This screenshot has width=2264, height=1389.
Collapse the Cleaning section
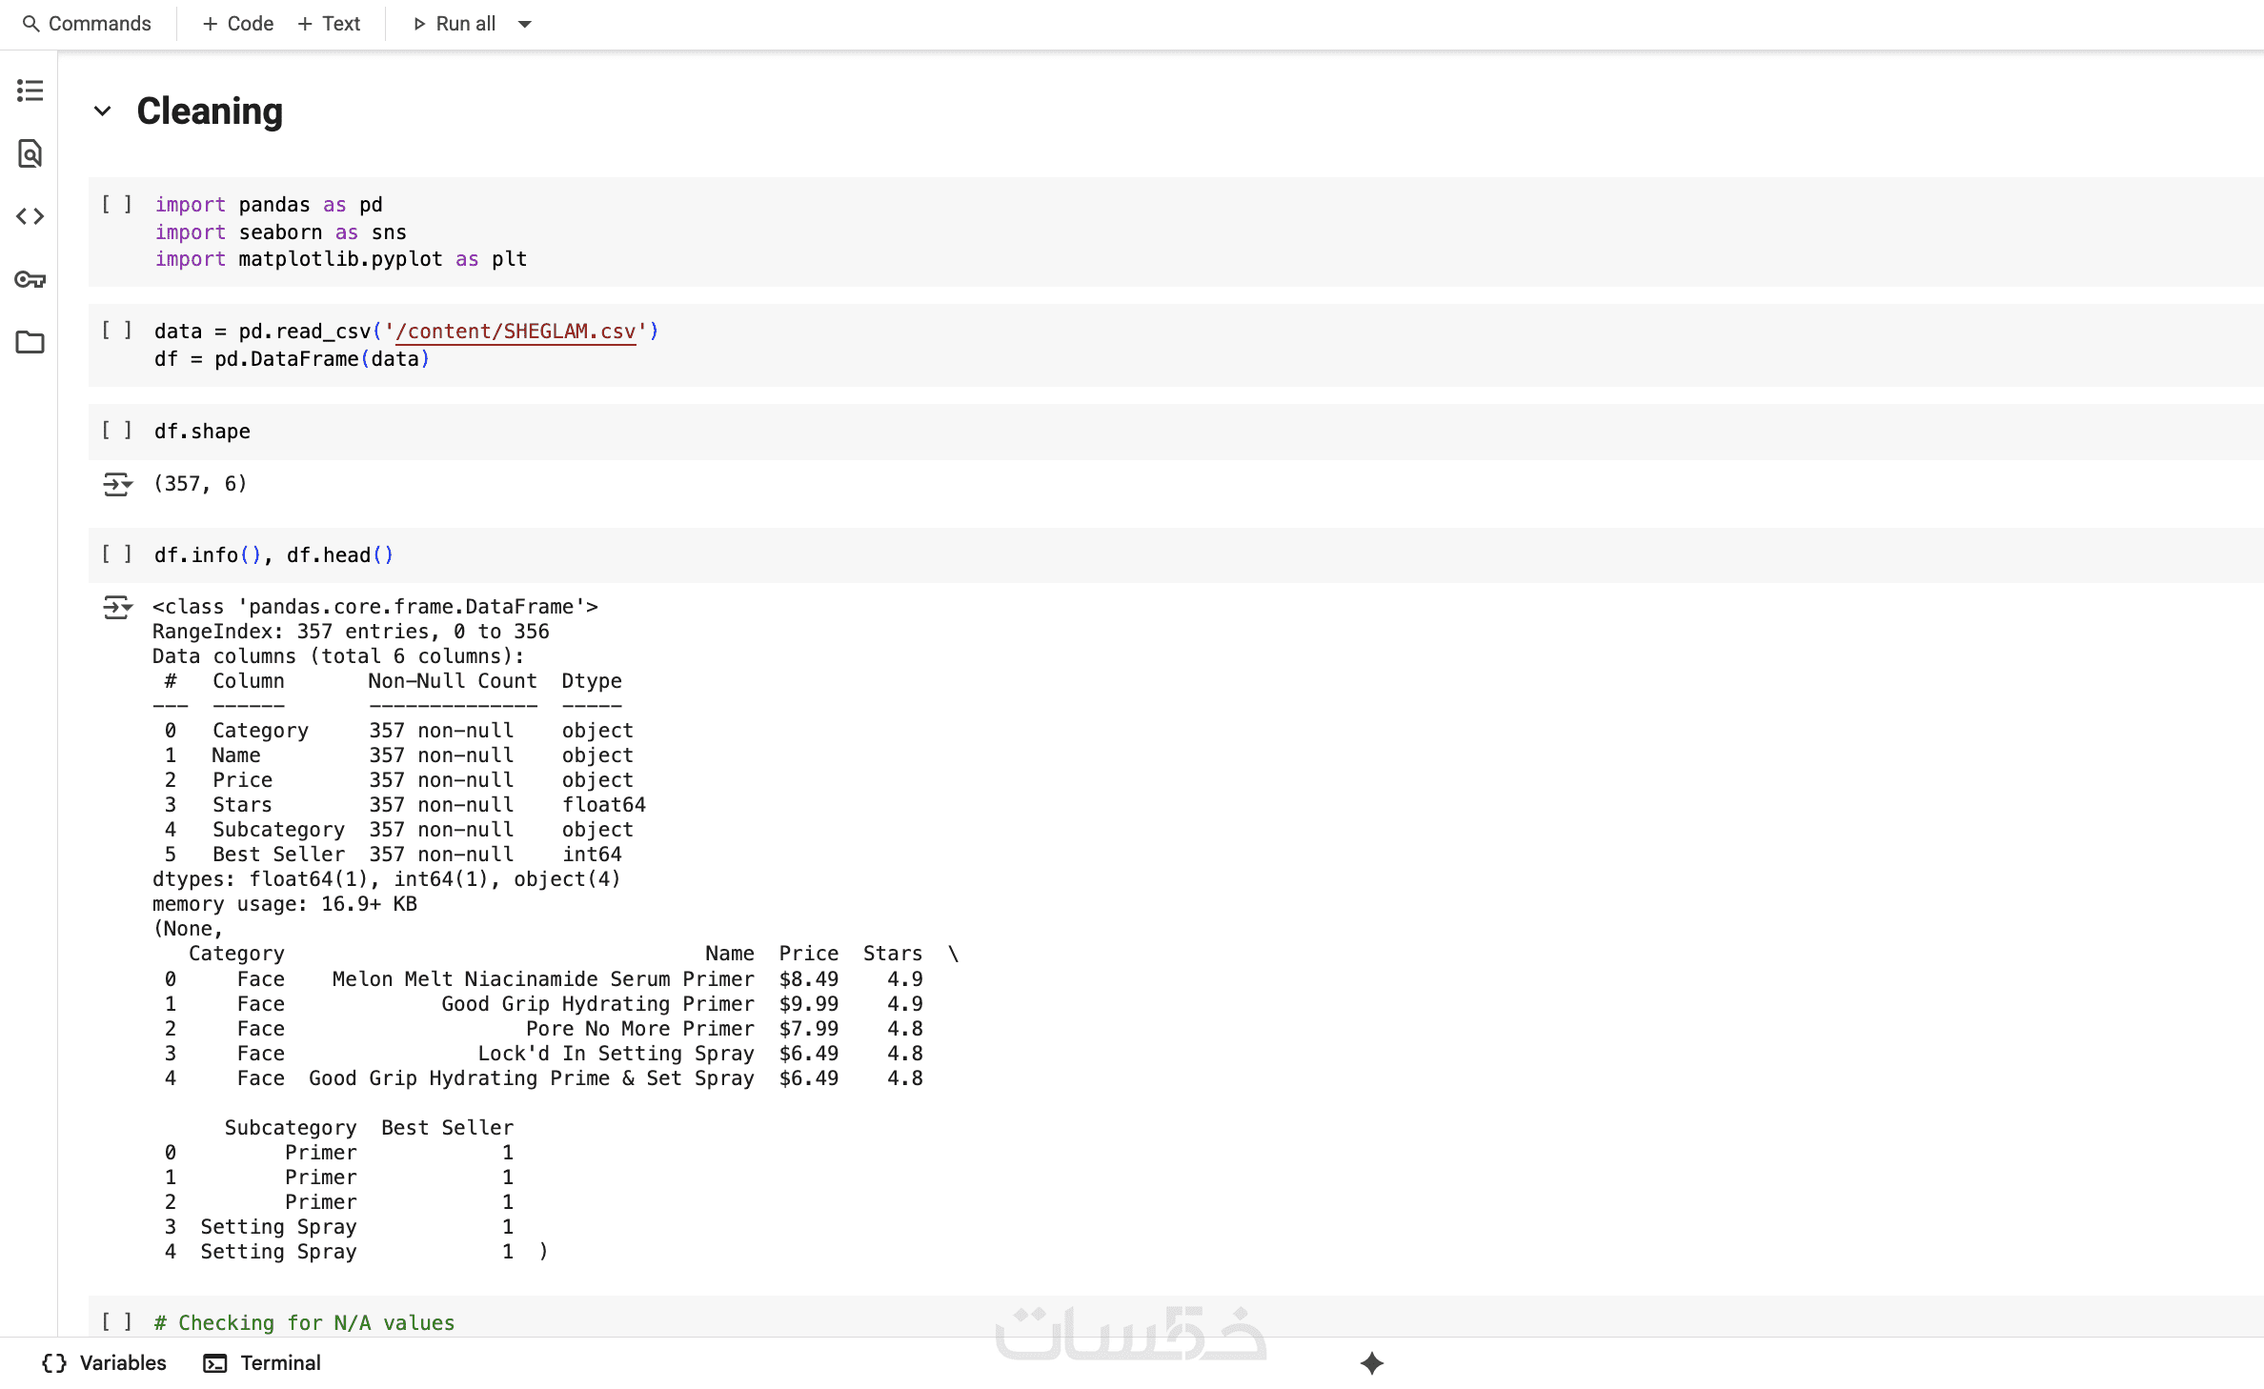pyautogui.click(x=103, y=111)
